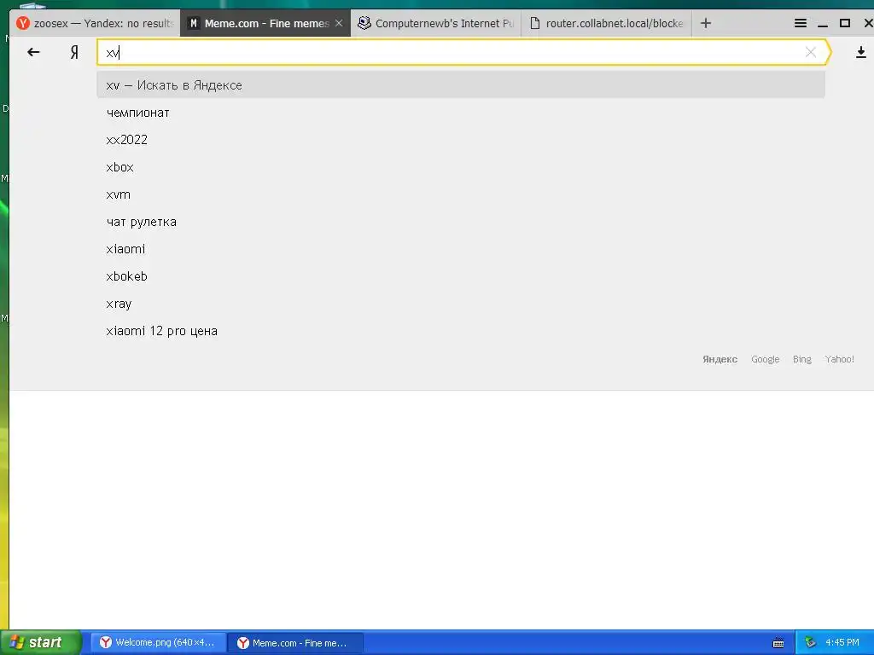The width and height of the screenshot is (874, 655).
Task: Activate Meme.com taskbar button
Action: [295, 642]
